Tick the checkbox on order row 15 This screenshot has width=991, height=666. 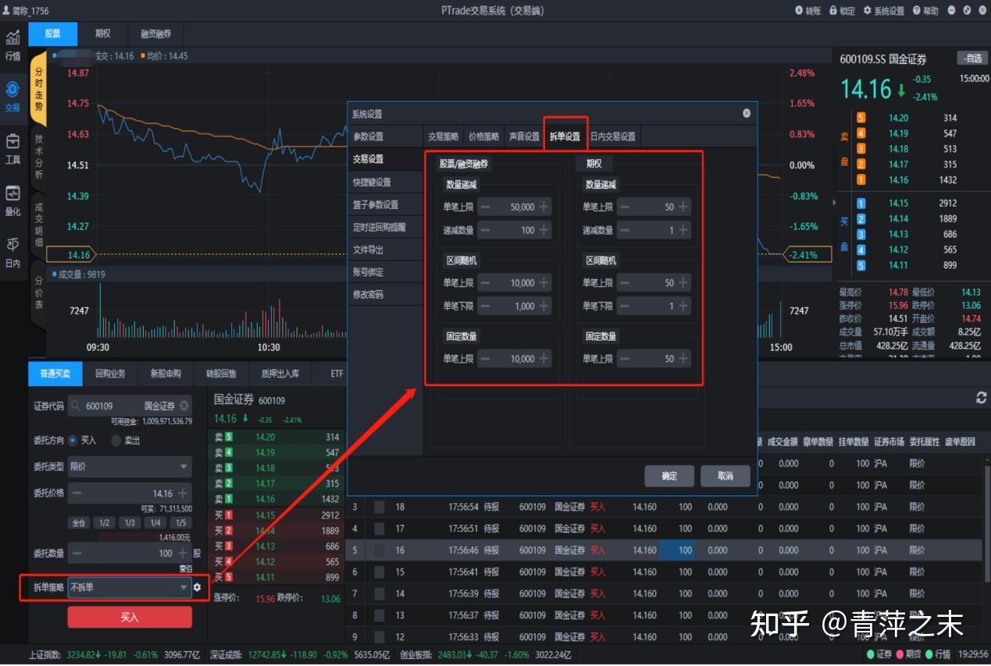pos(380,572)
